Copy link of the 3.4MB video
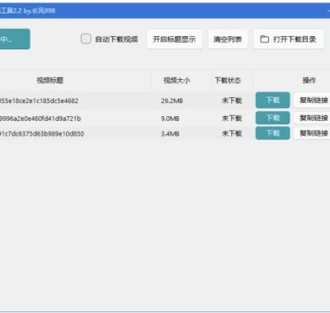Image resolution: width=330 pixels, height=313 pixels. (312, 133)
